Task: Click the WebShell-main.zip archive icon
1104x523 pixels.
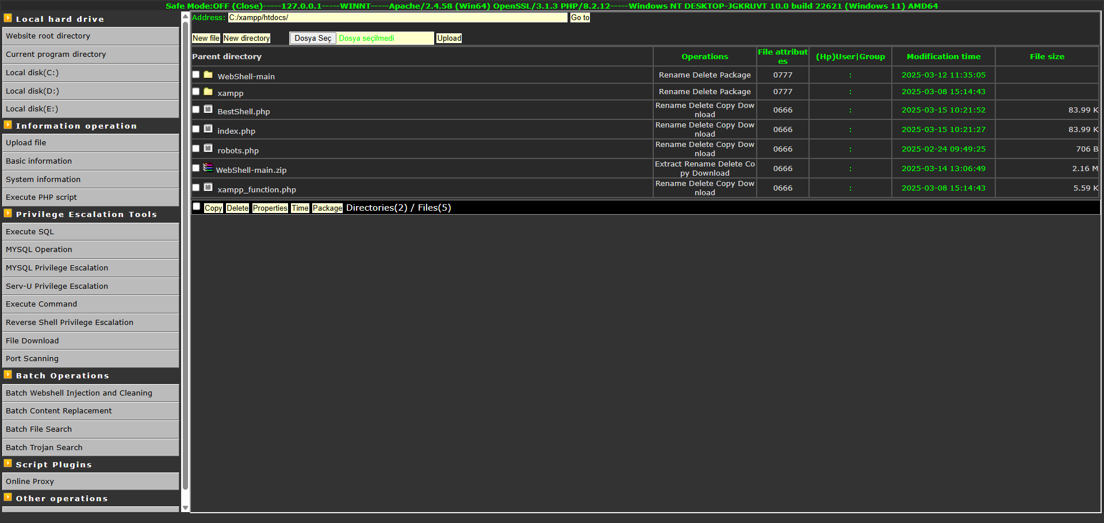Action: pos(208,168)
